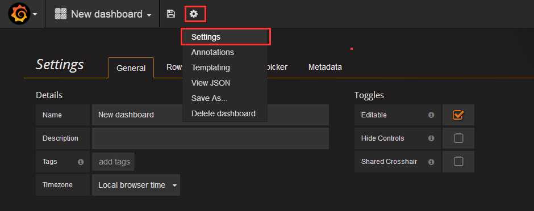Click the add tags field
The width and height of the screenshot is (534, 211).
click(114, 162)
